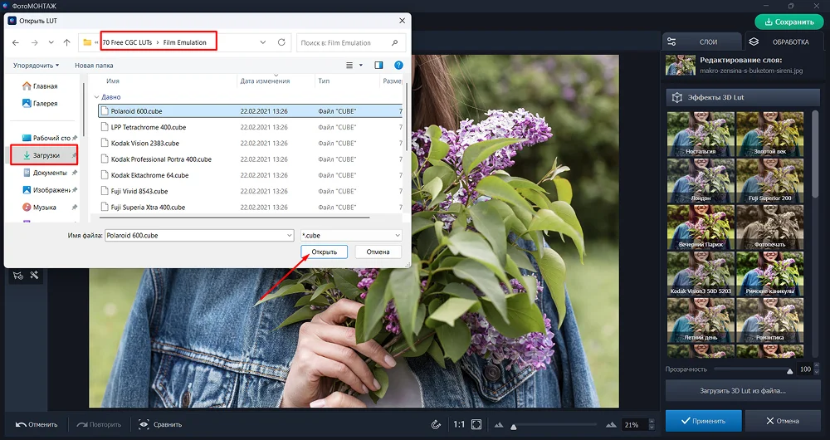
Task: Click the Открыть button
Action: (324, 252)
